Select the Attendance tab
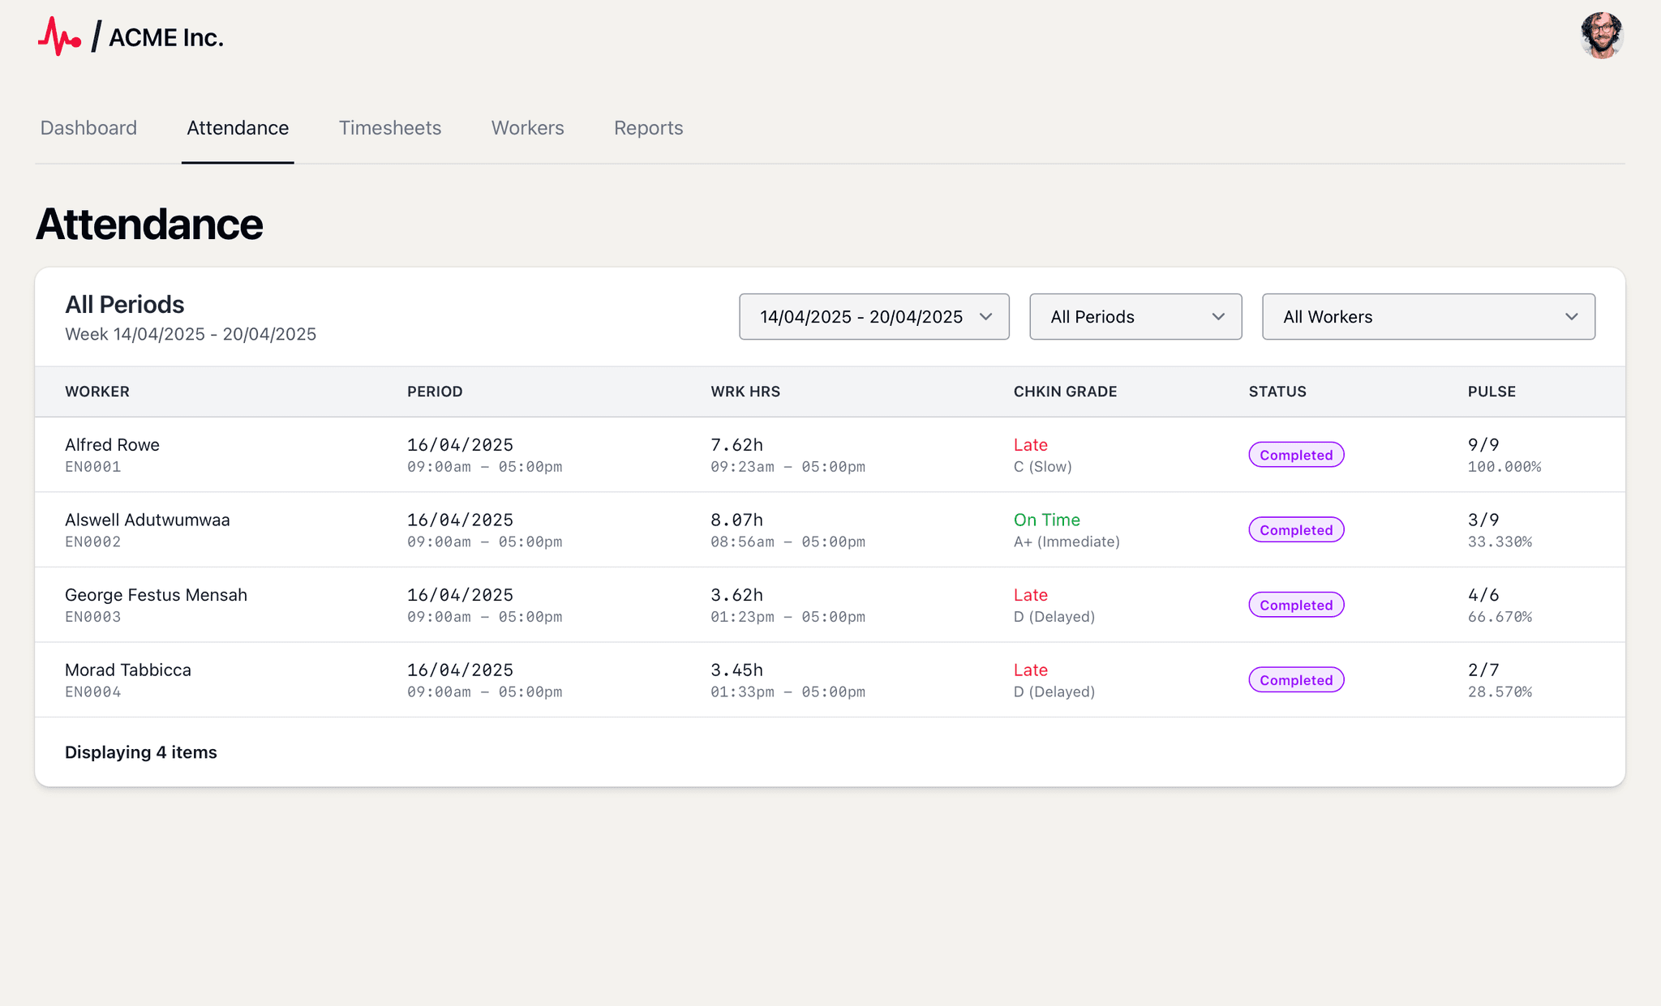Image resolution: width=1661 pixels, height=1006 pixels. tap(238, 127)
